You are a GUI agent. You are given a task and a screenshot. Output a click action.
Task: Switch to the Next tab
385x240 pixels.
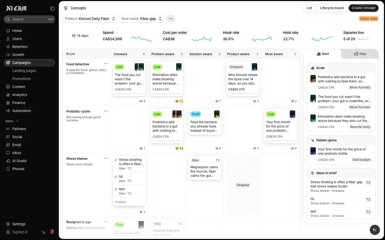(323, 54)
